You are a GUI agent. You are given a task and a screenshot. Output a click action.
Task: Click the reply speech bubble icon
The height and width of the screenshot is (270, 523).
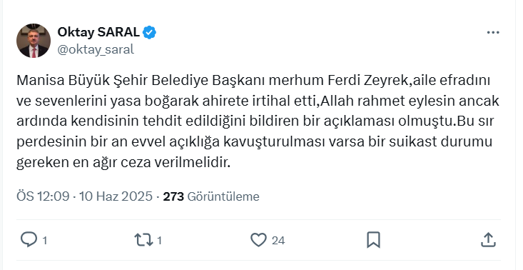pos(29,239)
